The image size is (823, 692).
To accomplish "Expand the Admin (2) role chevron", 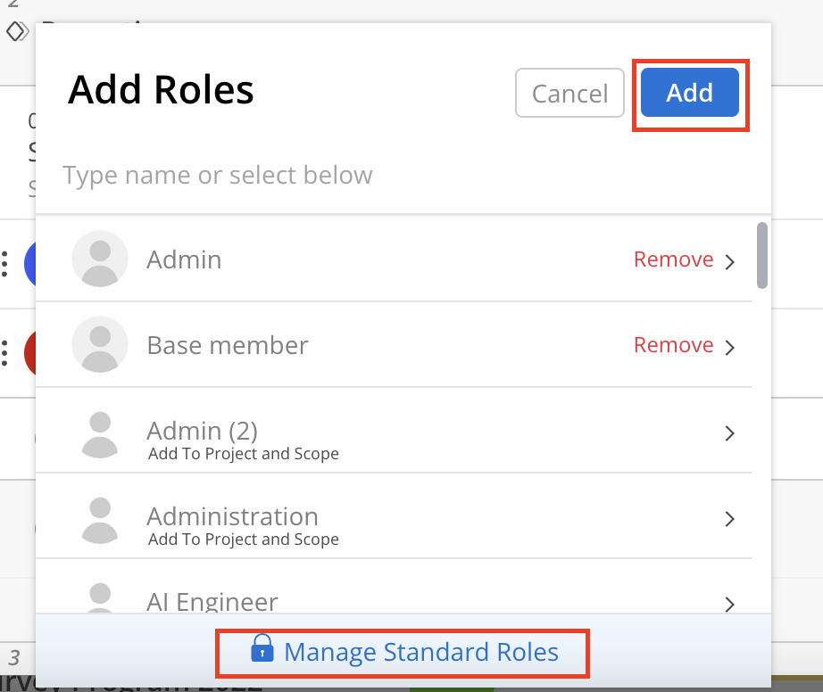I will coord(729,433).
